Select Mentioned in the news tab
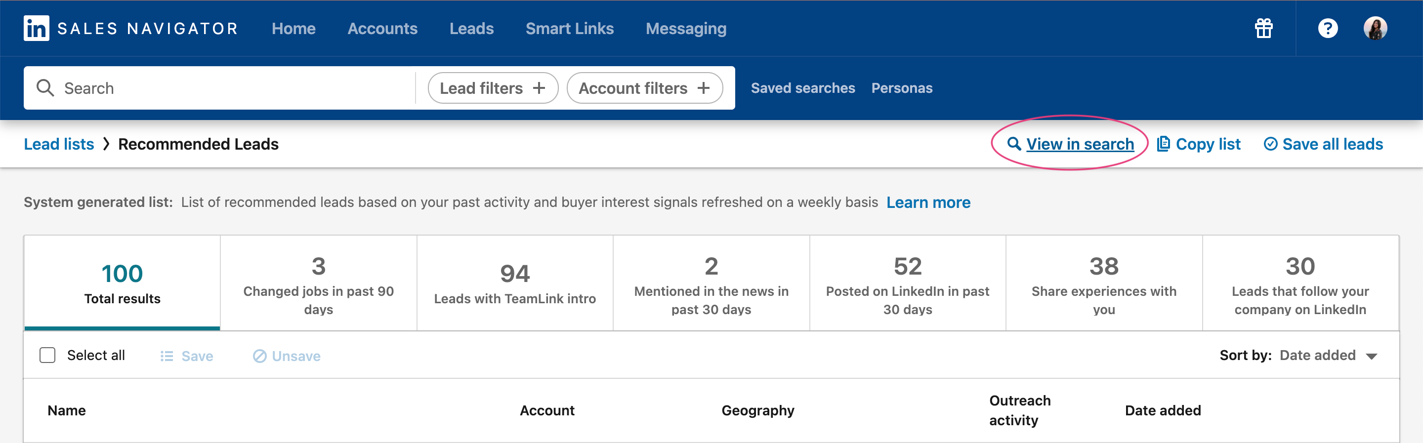 pos(711,283)
